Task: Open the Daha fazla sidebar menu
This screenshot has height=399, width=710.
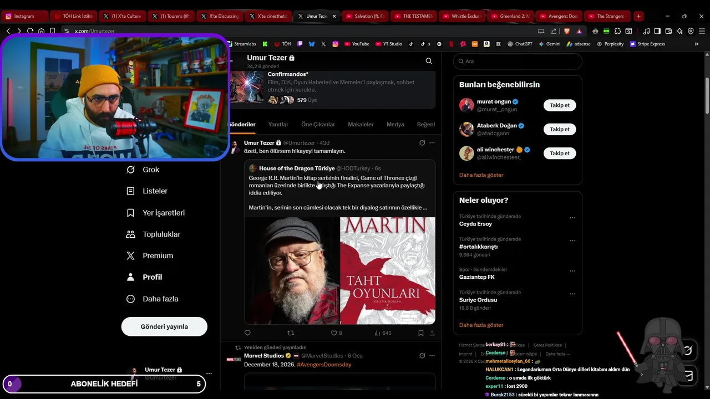Action: [x=152, y=299]
